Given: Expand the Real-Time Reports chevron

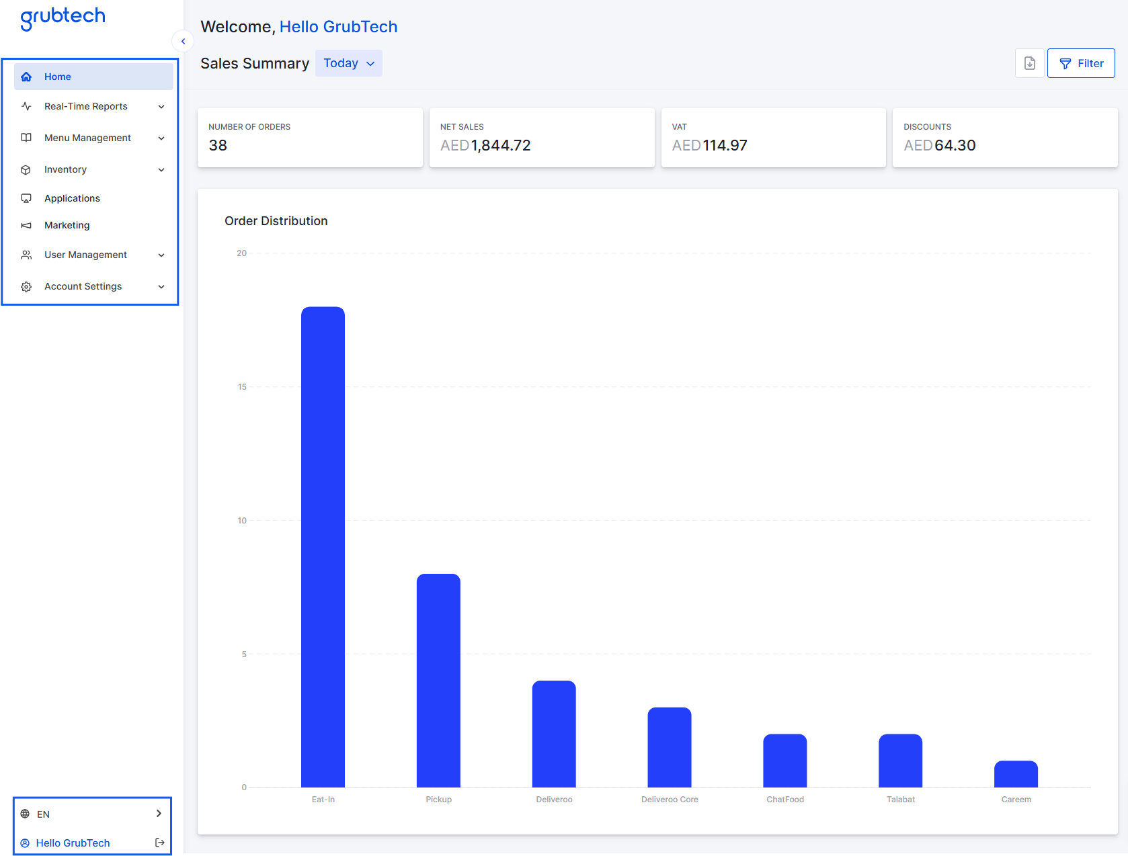Looking at the screenshot, I should (x=161, y=107).
